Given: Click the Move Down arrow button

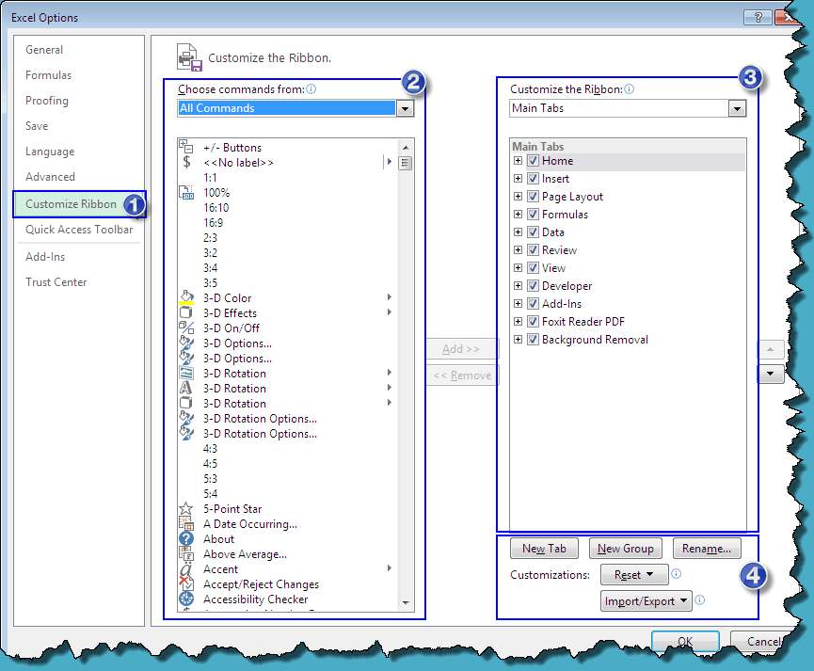Looking at the screenshot, I should [x=771, y=374].
